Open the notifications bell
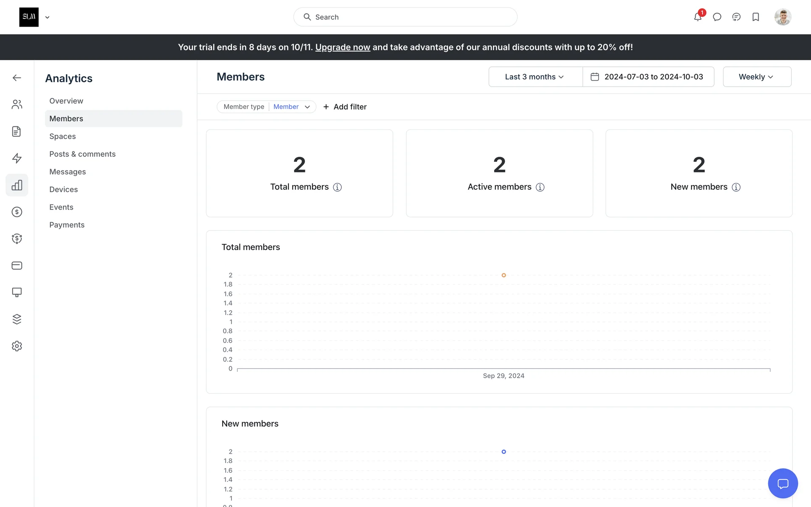 (697, 17)
